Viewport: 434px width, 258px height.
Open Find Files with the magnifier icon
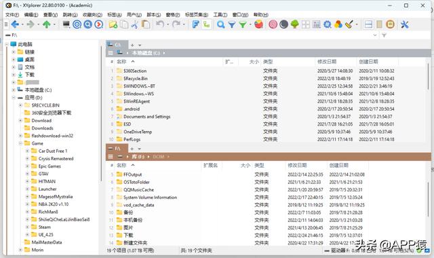(220, 24)
